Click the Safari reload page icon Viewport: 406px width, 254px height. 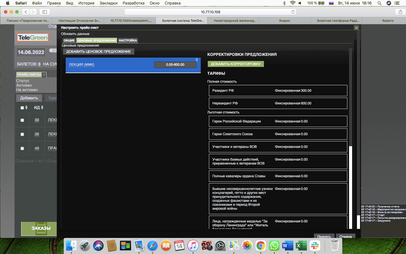click(x=293, y=12)
